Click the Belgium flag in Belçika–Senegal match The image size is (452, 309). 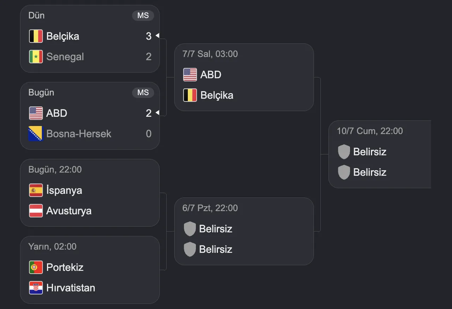[36, 36]
